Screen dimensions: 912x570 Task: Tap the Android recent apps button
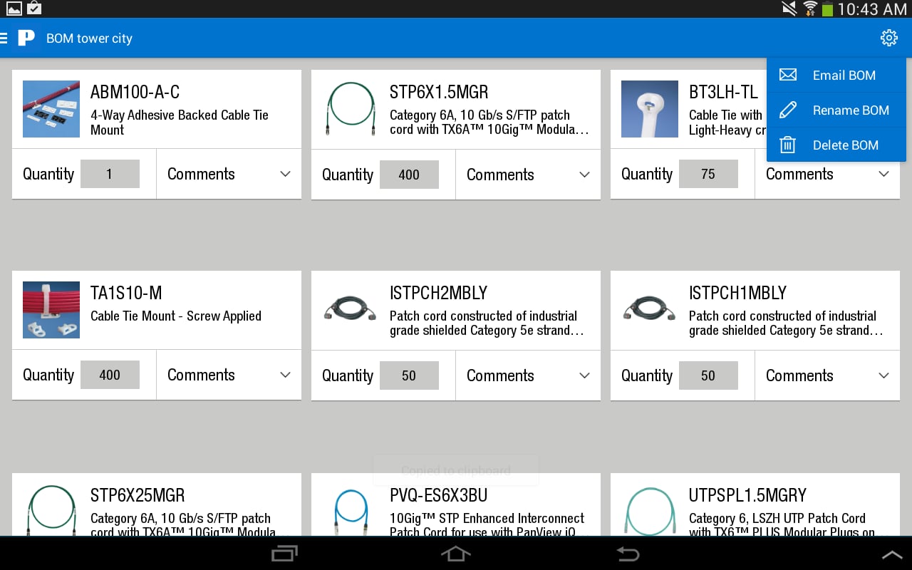(285, 554)
